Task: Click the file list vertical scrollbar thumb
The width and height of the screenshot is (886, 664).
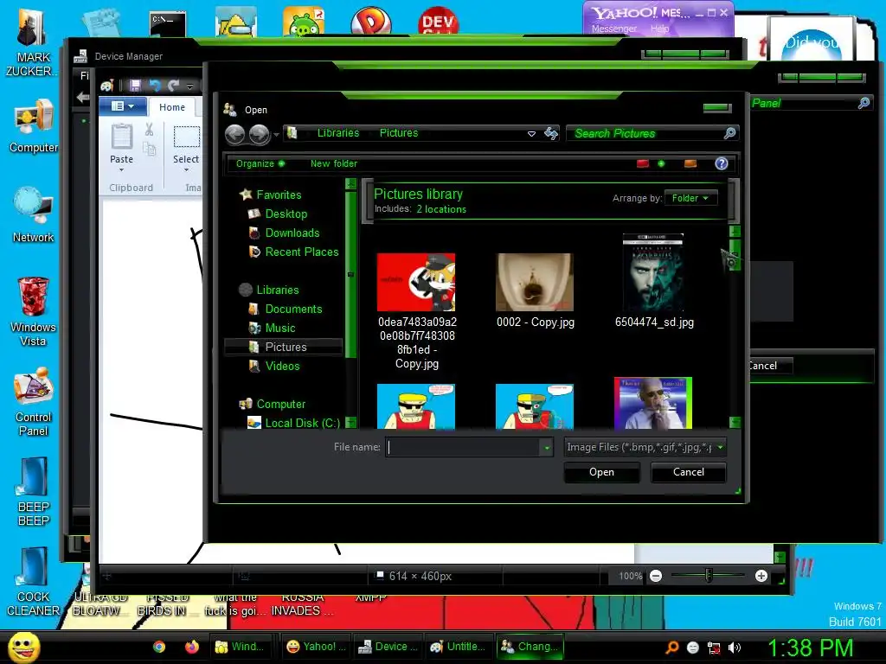Action: click(x=734, y=255)
